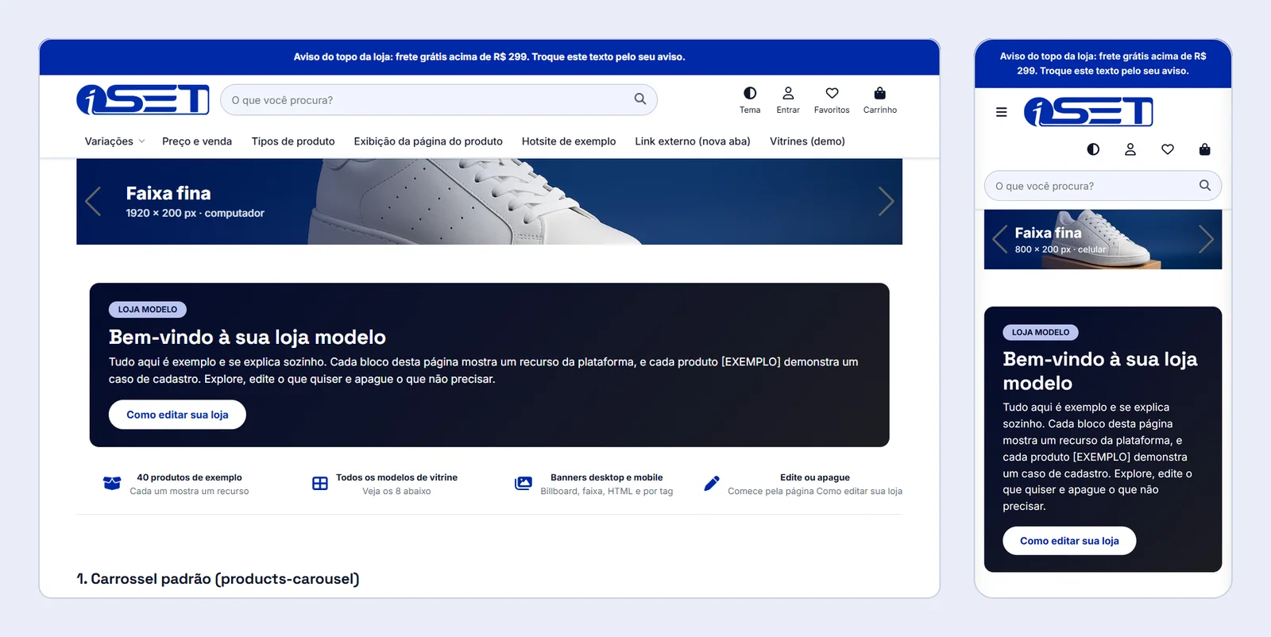1271x637 pixels.
Task: Open Entrar user icon in desktop header
Action: click(x=788, y=94)
